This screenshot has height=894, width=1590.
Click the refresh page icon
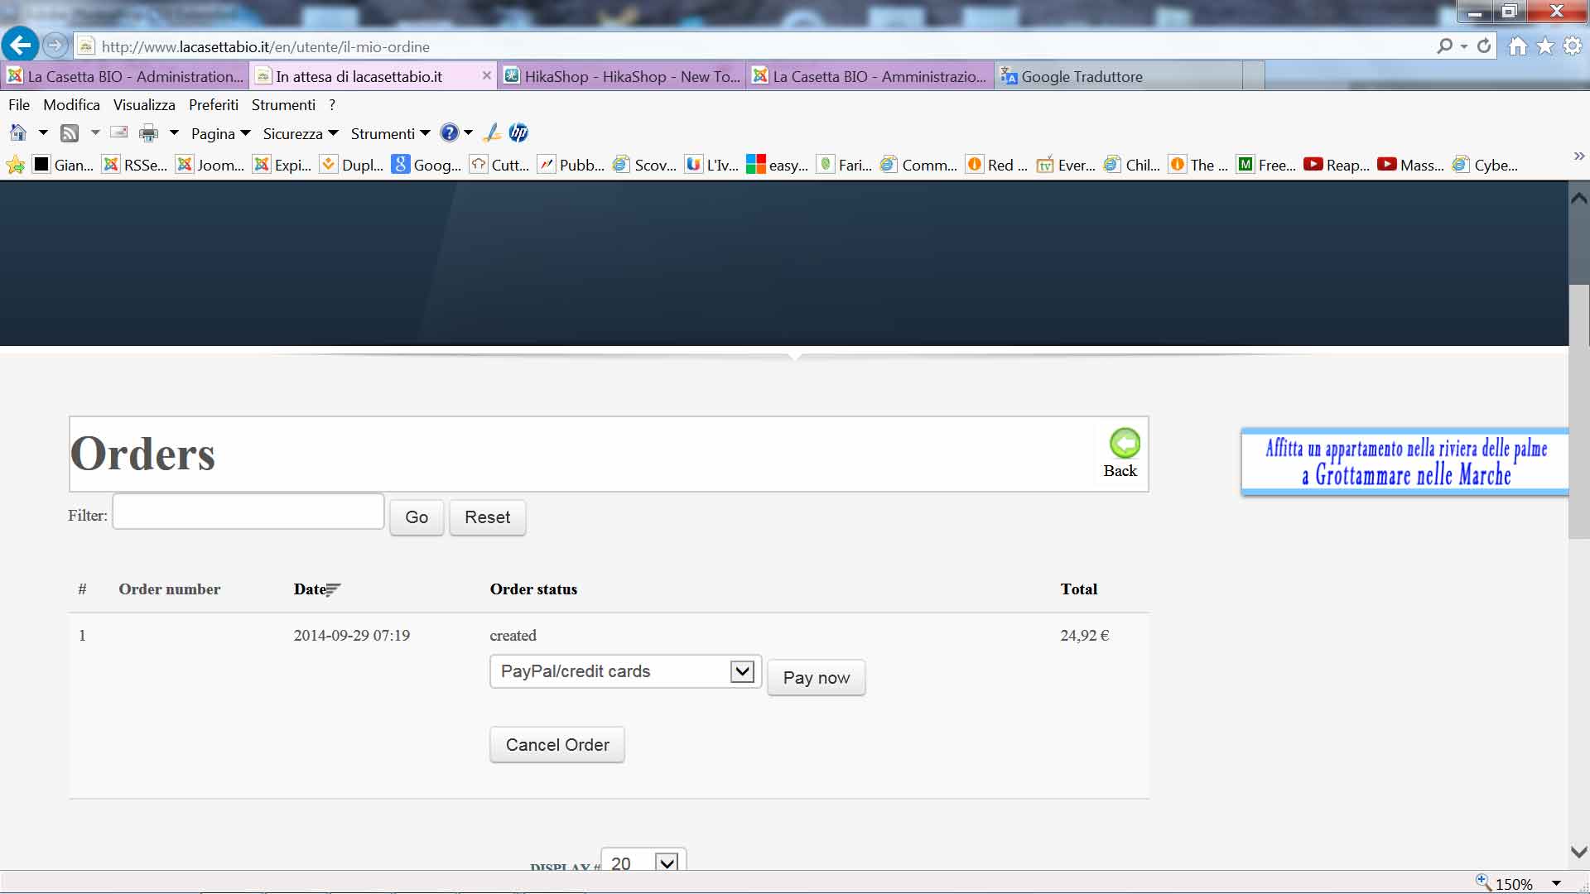pyautogui.click(x=1484, y=46)
